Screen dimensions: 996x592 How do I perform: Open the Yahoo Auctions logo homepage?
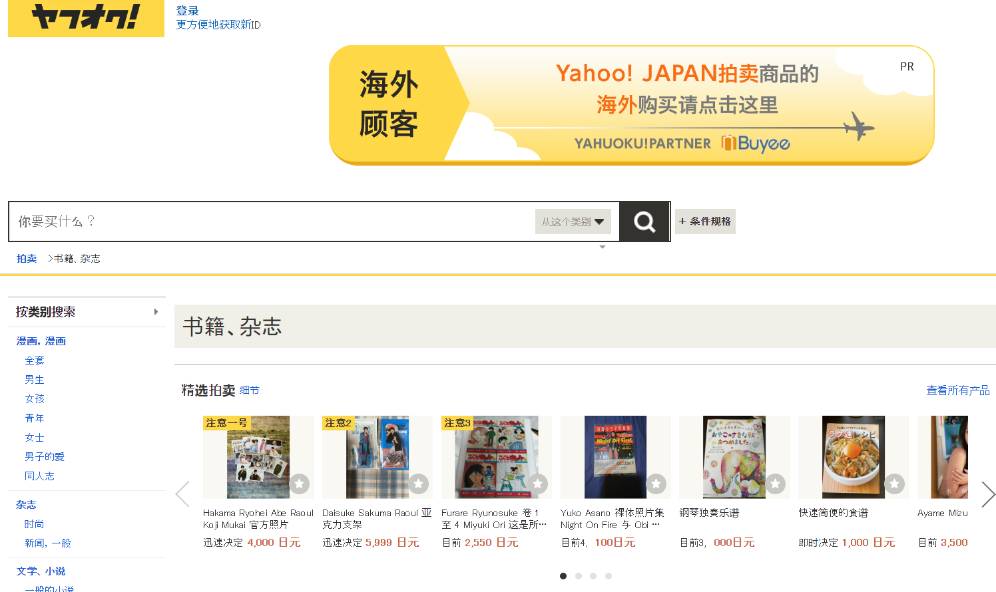pyautogui.click(x=86, y=18)
